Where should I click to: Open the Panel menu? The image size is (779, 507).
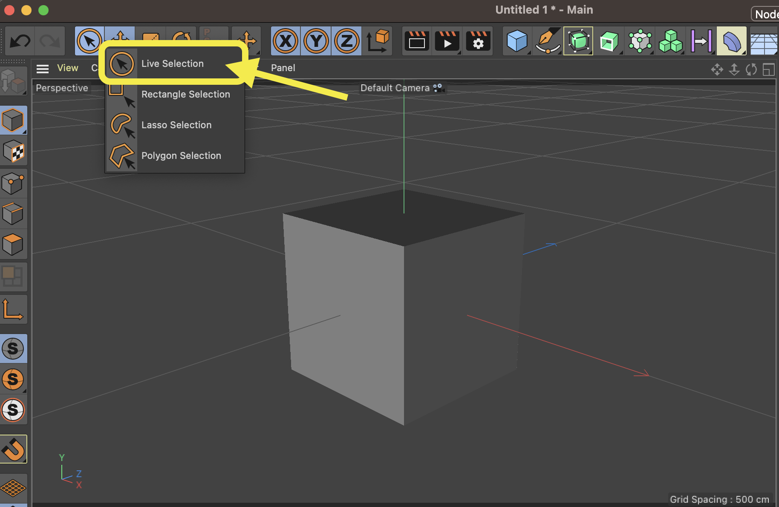[x=283, y=68]
